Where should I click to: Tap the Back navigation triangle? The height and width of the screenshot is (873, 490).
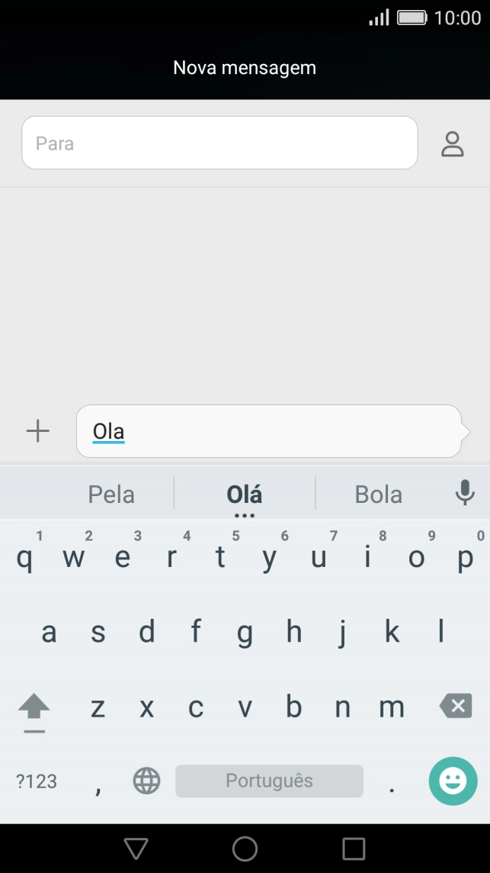pyautogui.click(x=136, y=847)
